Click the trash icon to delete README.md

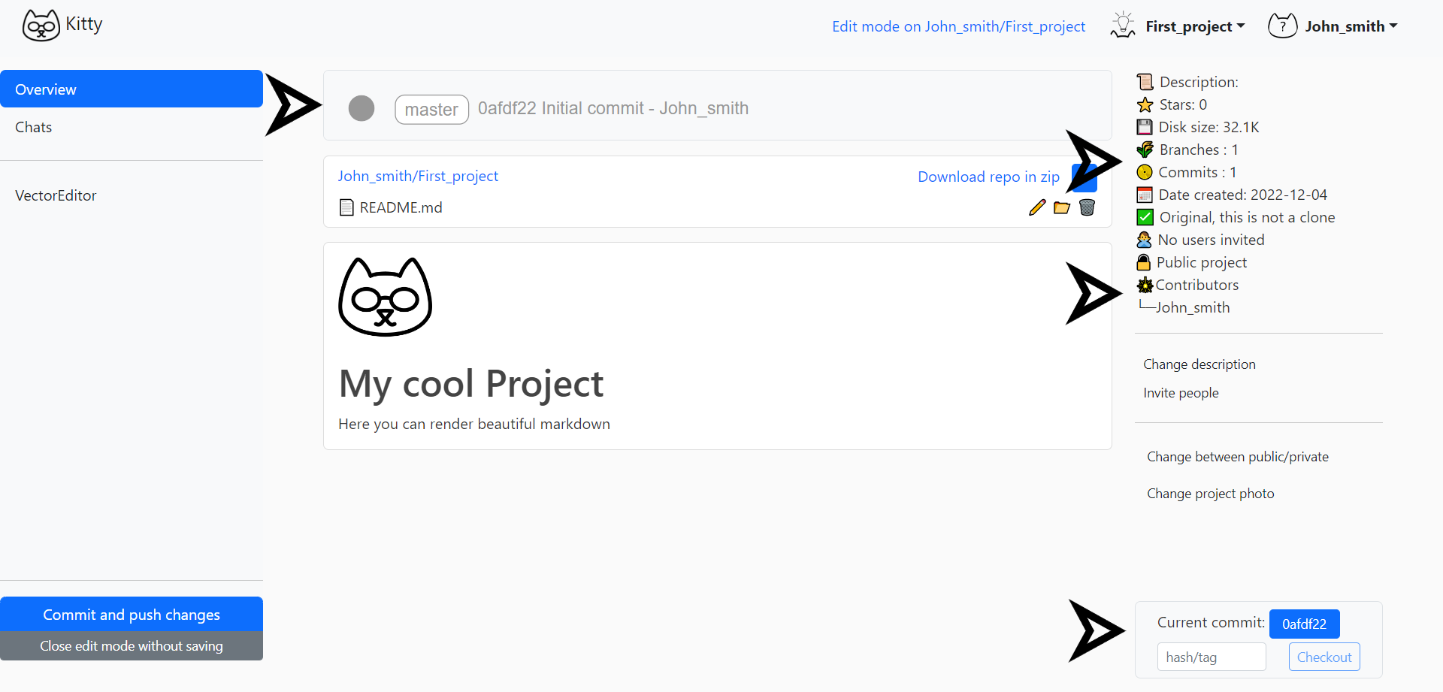tap(1087, 207)
